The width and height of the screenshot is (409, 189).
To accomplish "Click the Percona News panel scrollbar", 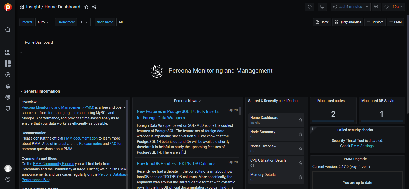I will click(x=240, y=111).
